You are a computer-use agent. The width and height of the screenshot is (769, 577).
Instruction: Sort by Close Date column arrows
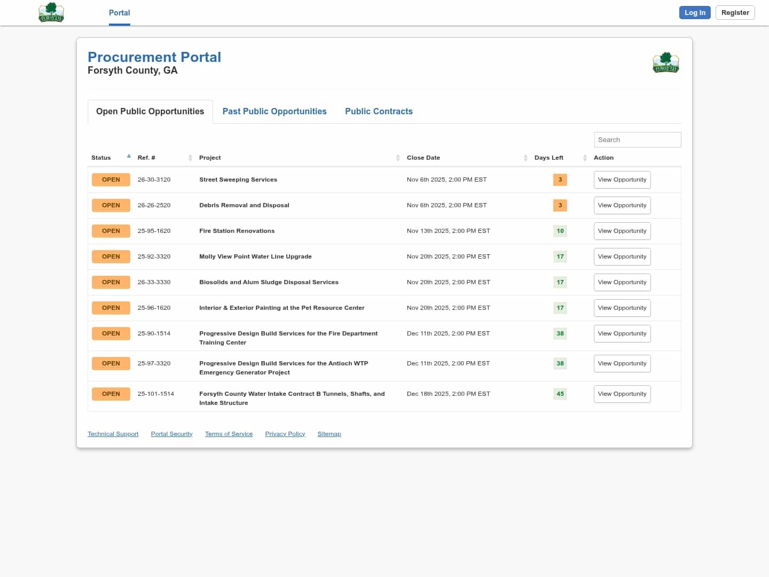click(525, 158)
